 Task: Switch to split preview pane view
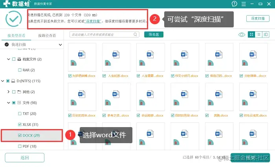click(266, 34)
